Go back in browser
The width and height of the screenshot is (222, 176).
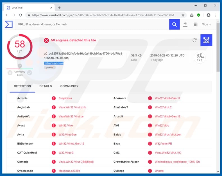point(7,15)
